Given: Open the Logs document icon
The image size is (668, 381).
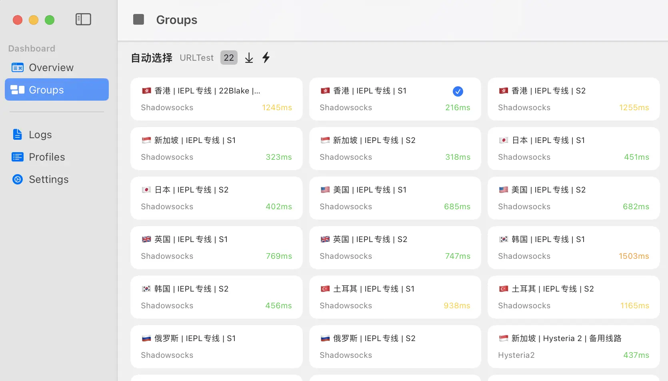Looking at the screenshot, I should point(17,135).
